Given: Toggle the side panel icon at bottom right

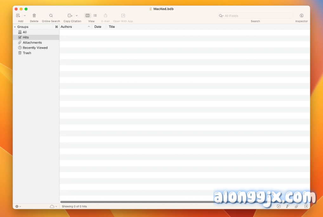Looking at the screenshot, I should point(306,206).
